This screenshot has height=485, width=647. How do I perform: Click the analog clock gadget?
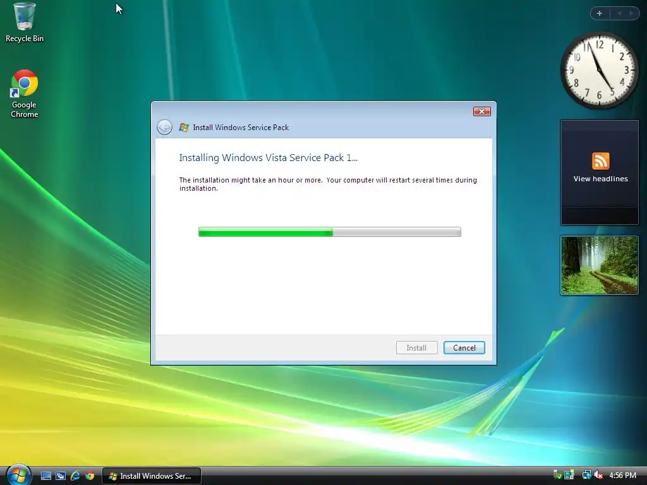click(x=599, y=71)
